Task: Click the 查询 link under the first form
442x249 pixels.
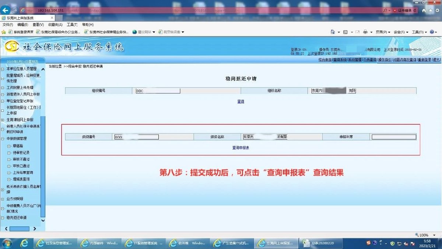Action: coord(241,101)
